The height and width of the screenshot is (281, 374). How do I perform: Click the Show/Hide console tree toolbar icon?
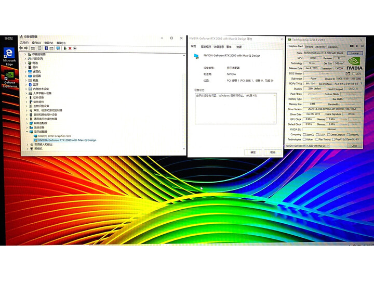33,48
